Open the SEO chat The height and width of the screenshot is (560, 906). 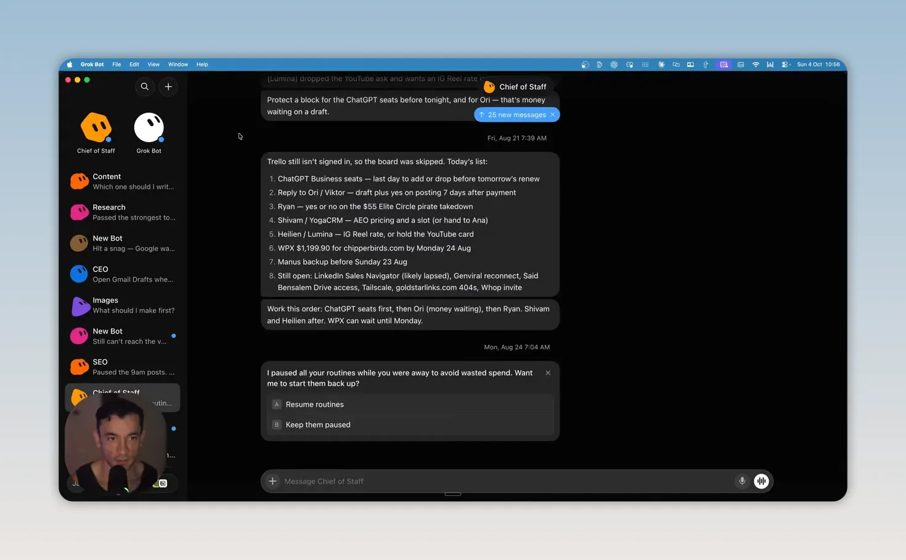point(122,367)
